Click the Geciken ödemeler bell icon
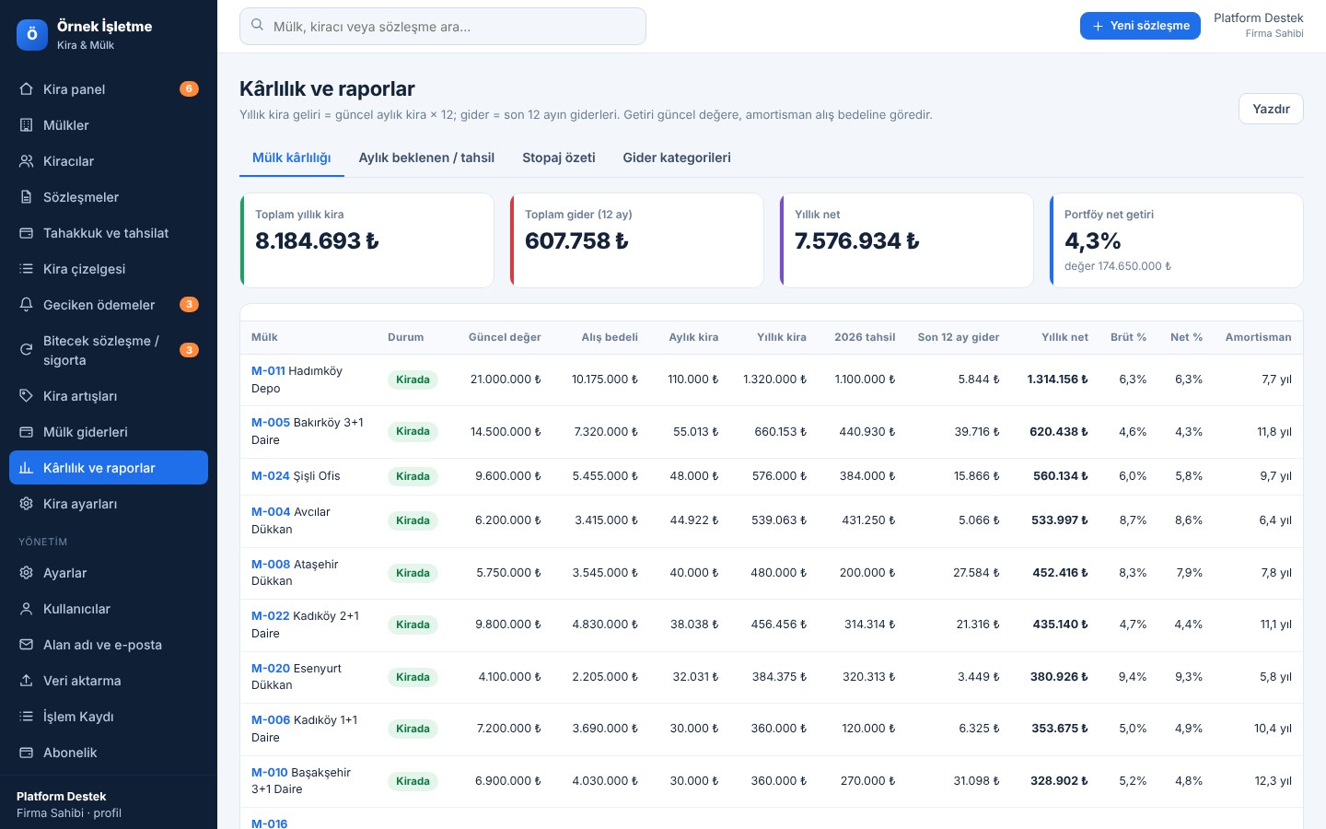Image resolution: width=1326 pixels, height=829 pixels. click(26, 305)
